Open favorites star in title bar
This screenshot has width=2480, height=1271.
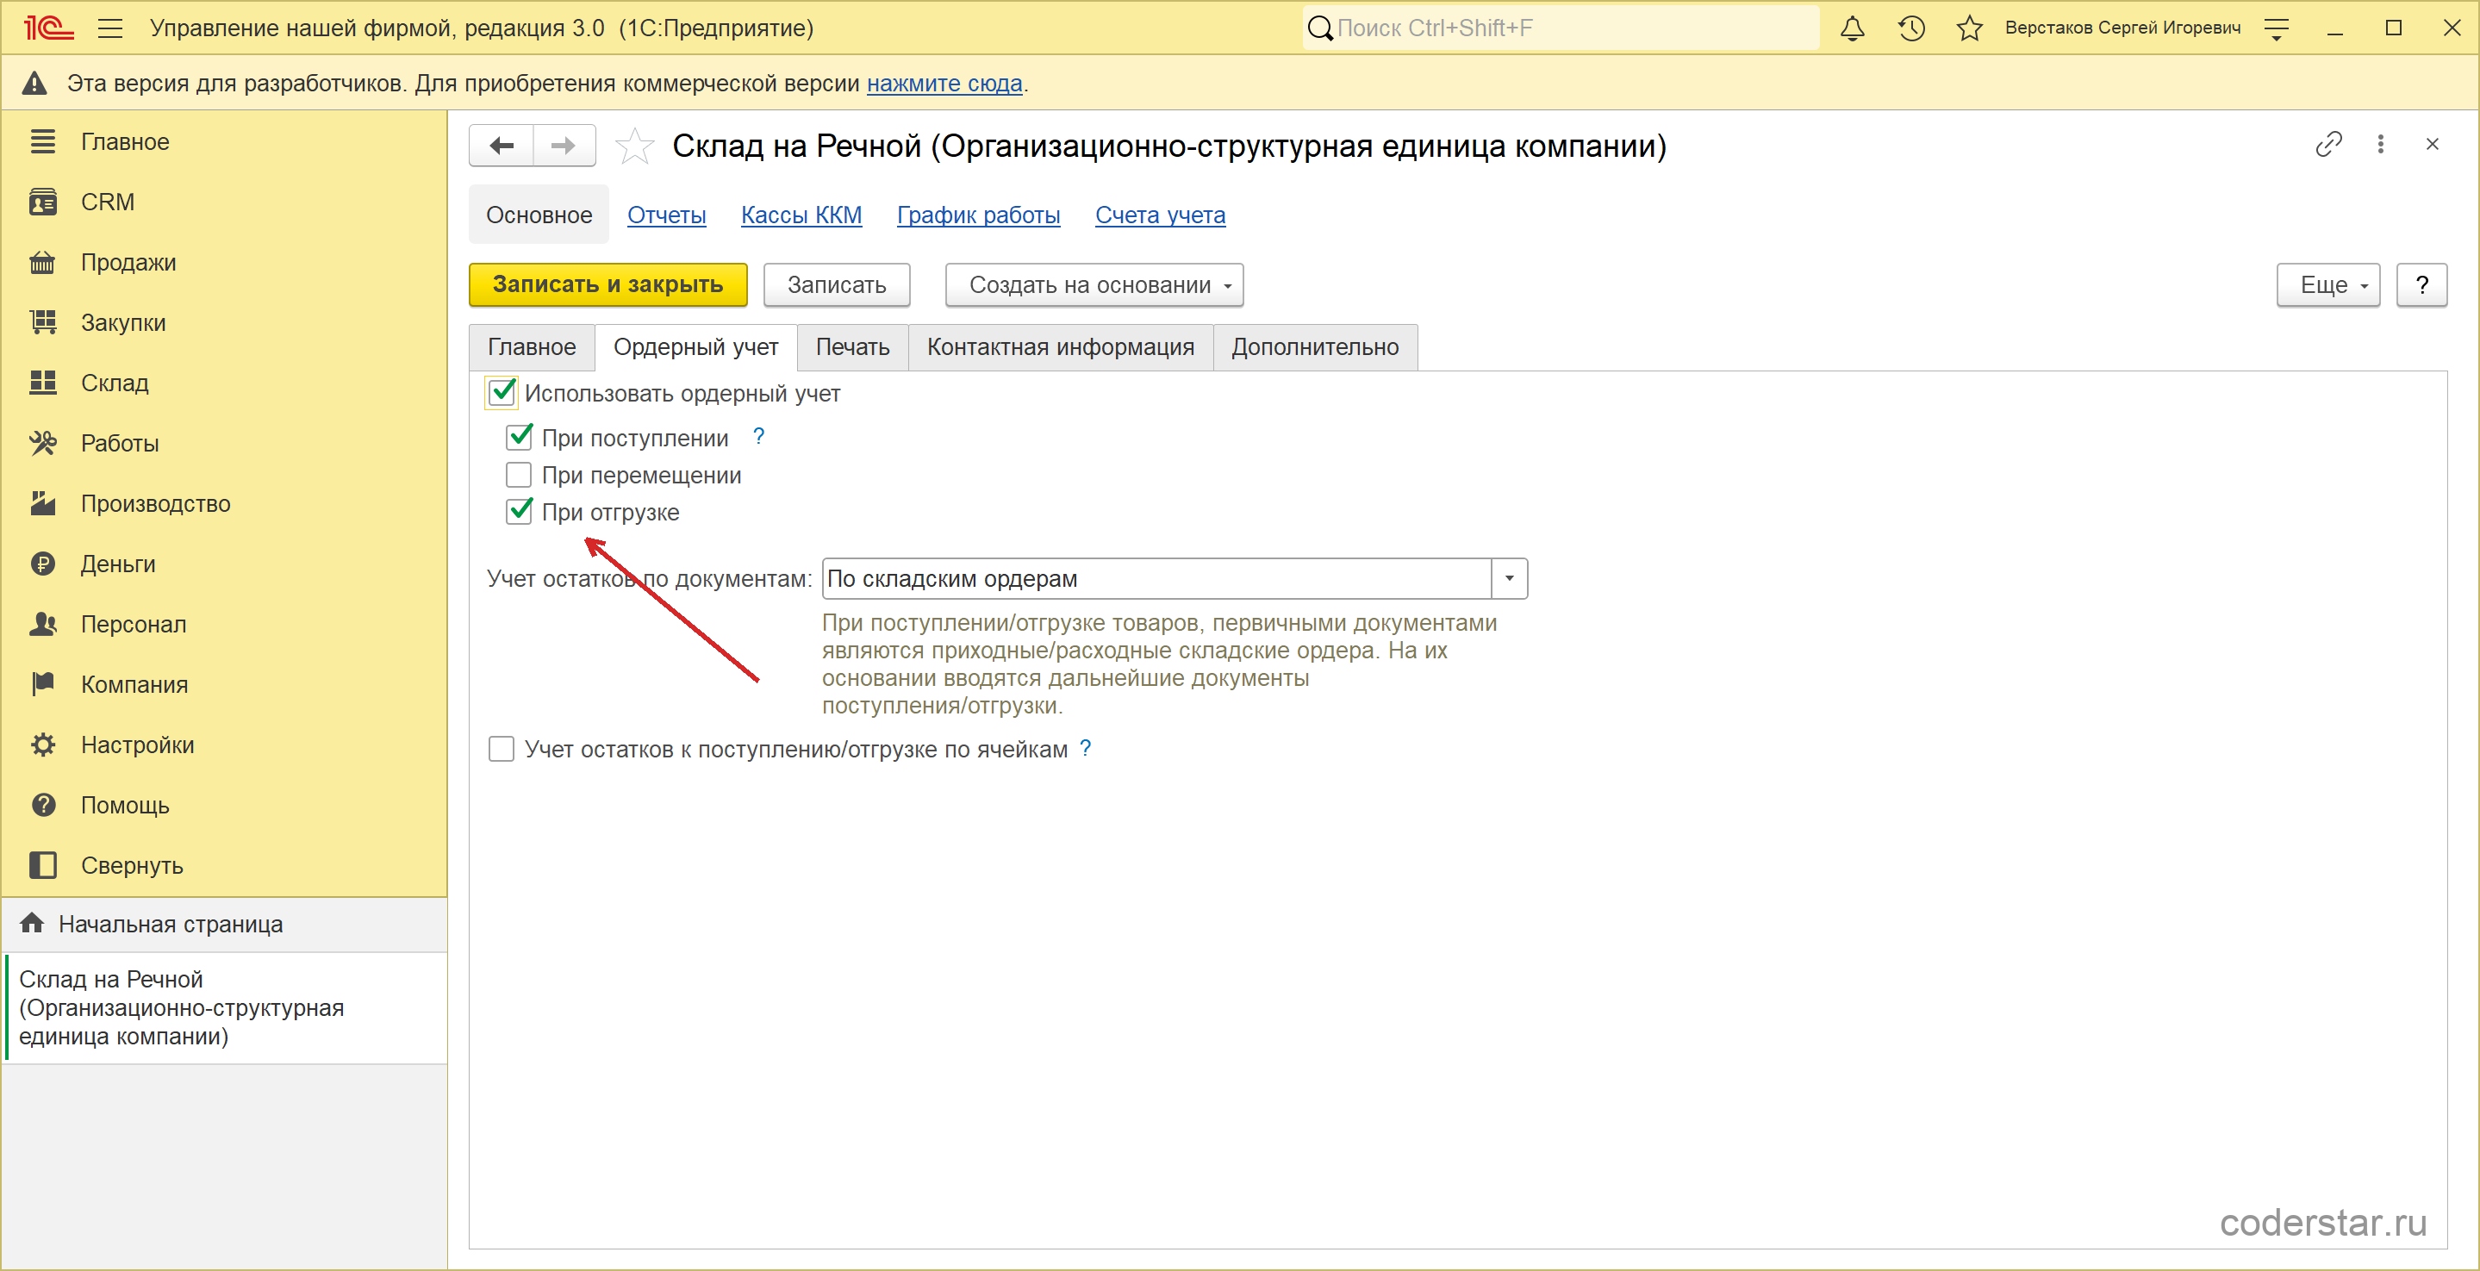1970,28
